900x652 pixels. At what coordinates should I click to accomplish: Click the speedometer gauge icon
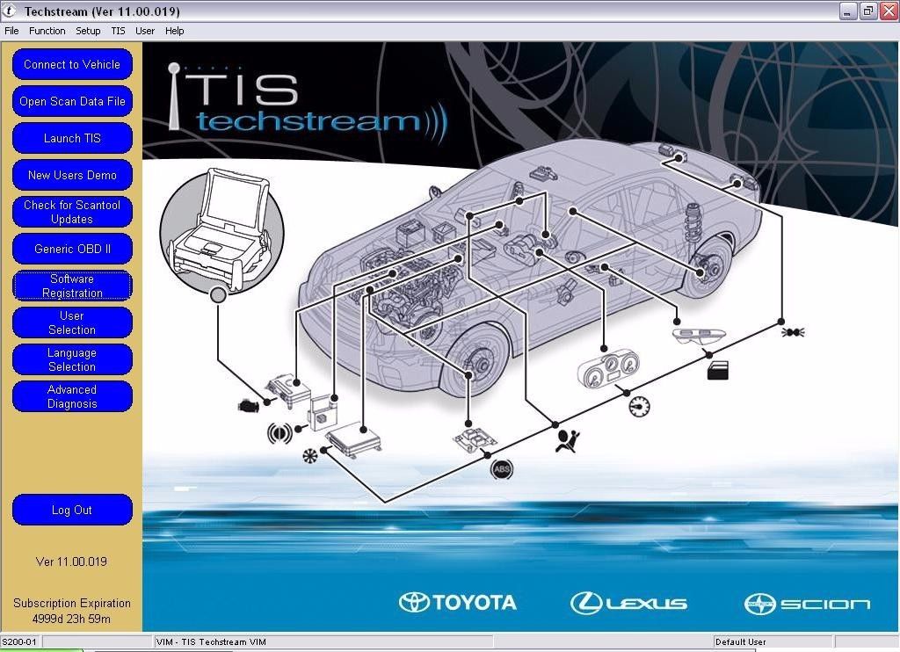640,406
